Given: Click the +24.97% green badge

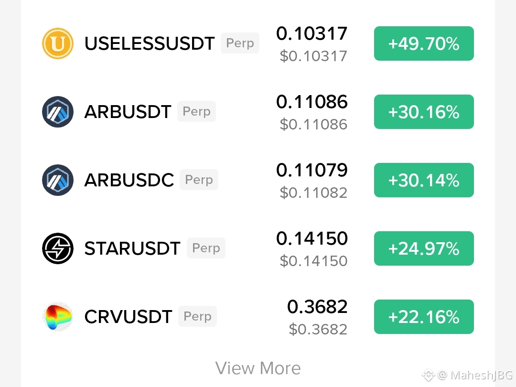Looking at the screenshot, I should pyautogui.click(x=424, y=248).
